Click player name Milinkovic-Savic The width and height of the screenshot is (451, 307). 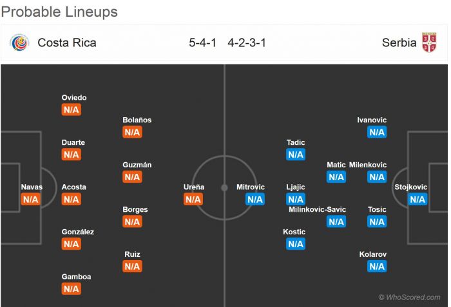click(x=318, y=209)
